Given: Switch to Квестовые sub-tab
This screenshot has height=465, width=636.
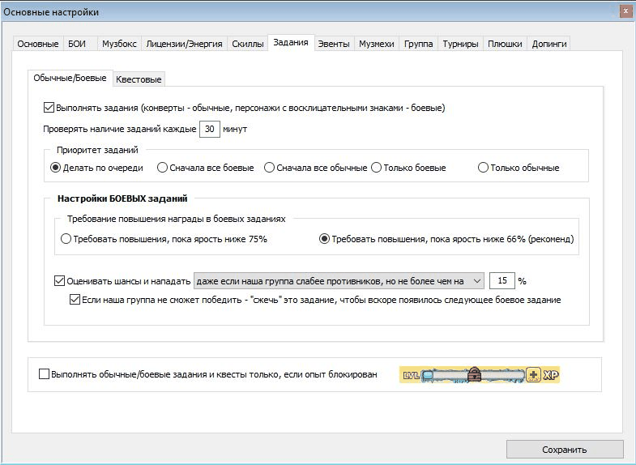Looking at the screenshot, I should coord(139,79).
